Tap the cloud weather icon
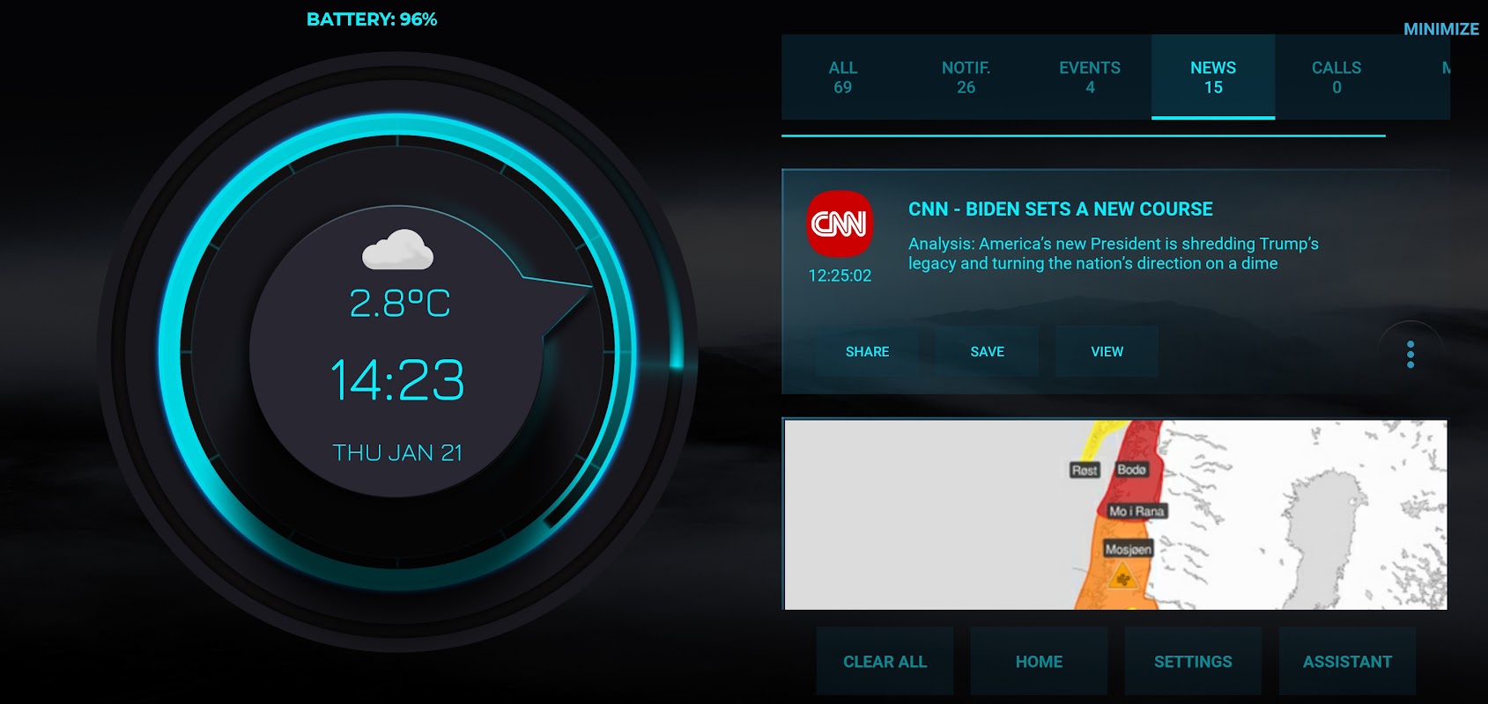The height and width of the screenshot is (704, 1488). click(397, 249)
